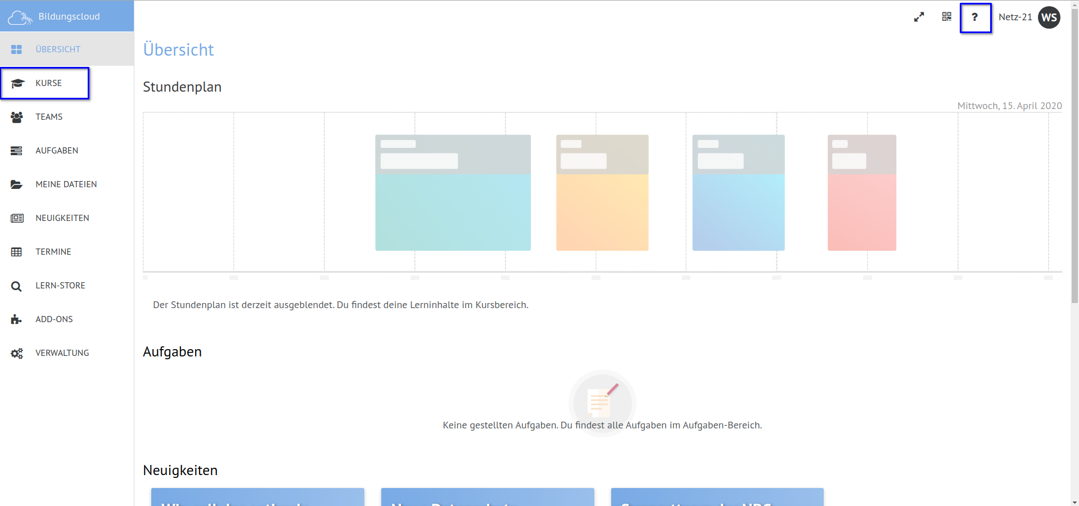1079x506 pixels.
Task: Click the Meine Dateien folder icon
Action: point(17,184)
